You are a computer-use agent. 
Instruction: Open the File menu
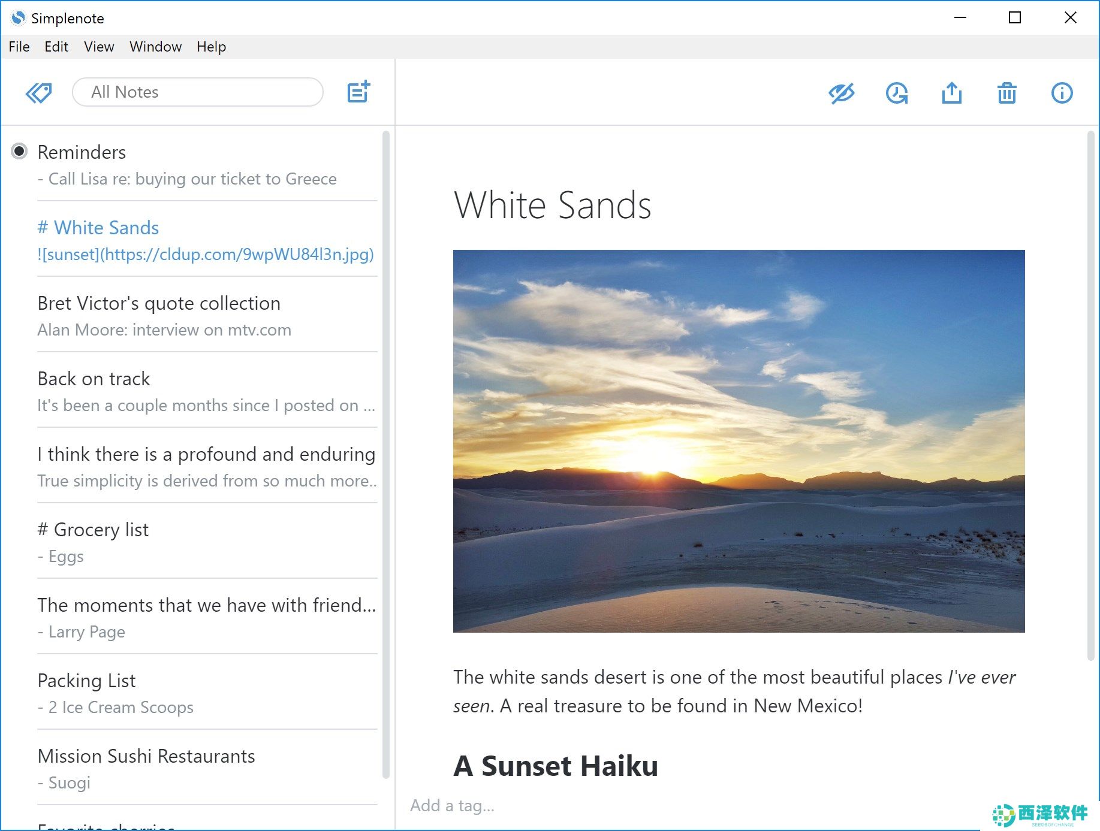point(19,47)
